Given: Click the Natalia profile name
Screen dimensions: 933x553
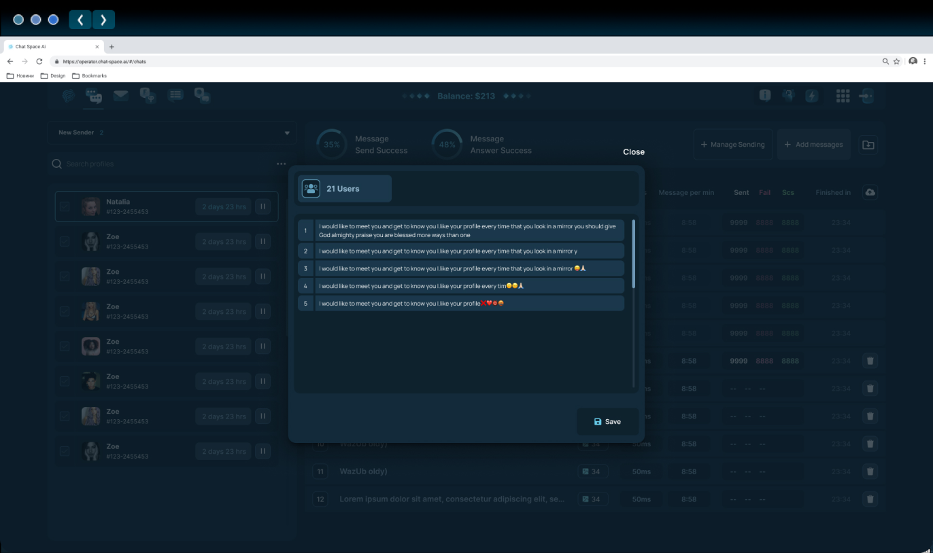Looking at the screenshot, I should point(118,202).
